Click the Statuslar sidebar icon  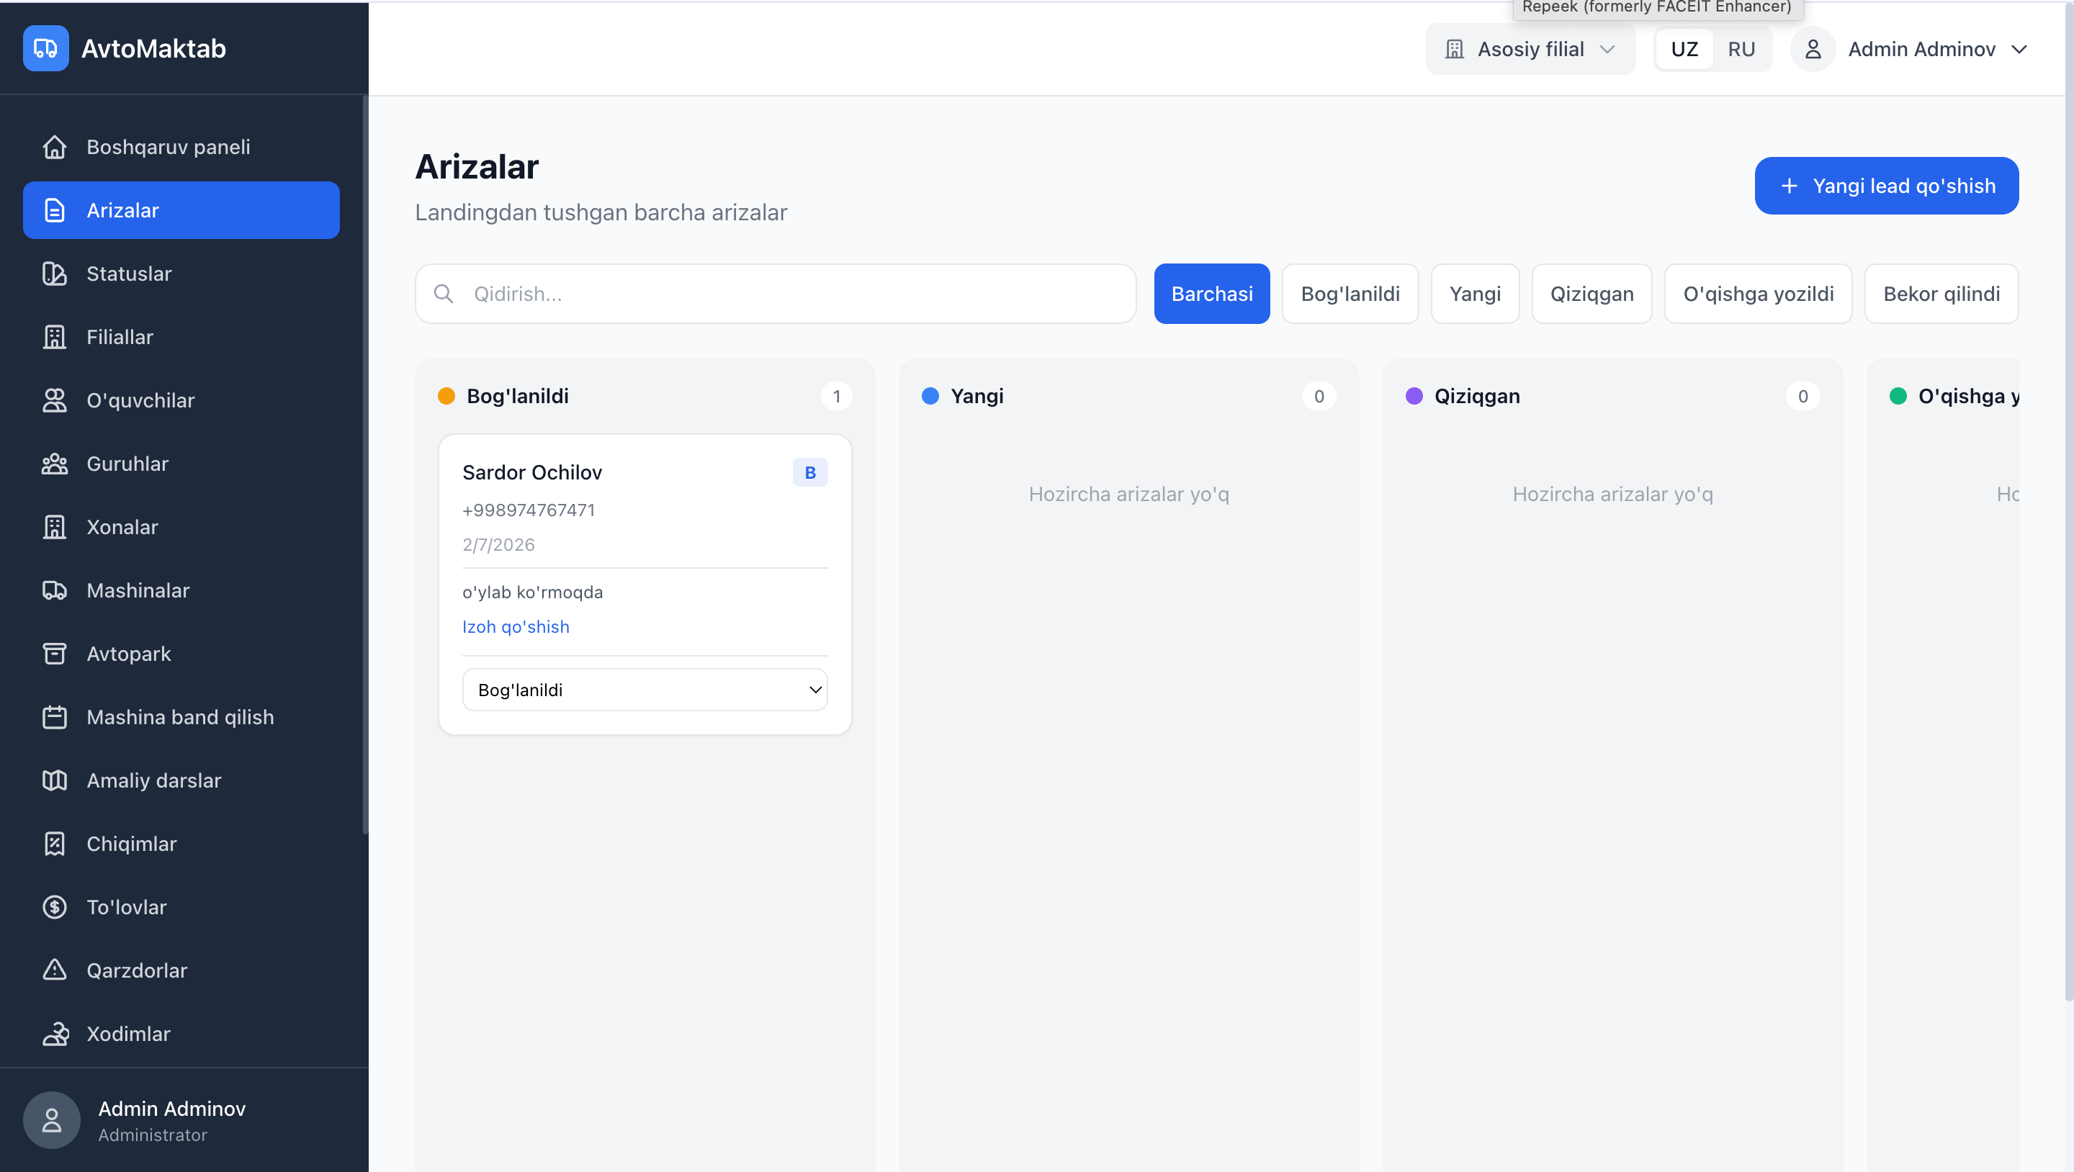coord(54,274)
